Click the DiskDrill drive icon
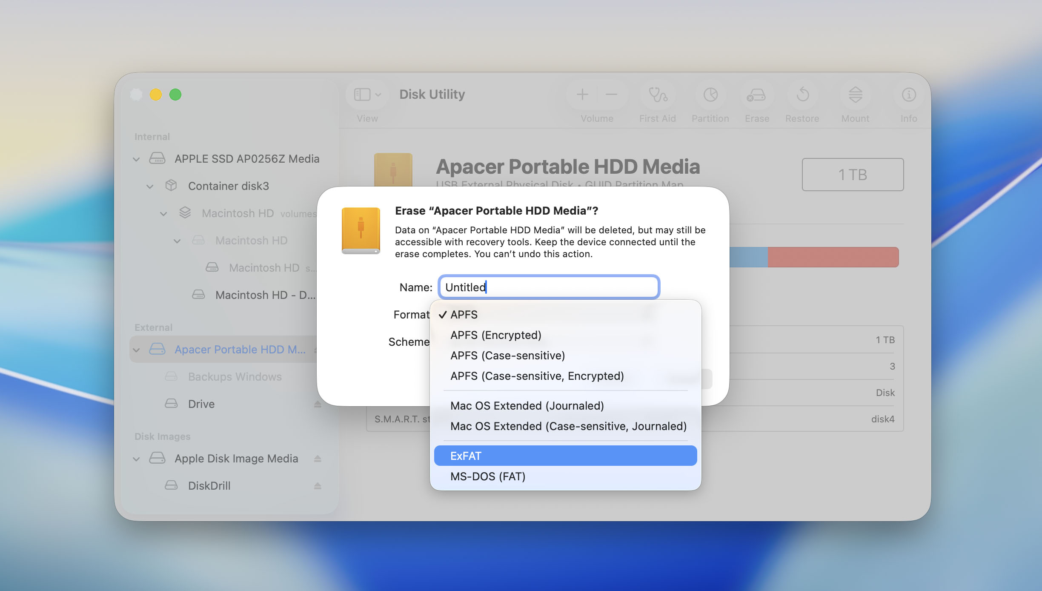 (171, 485)
